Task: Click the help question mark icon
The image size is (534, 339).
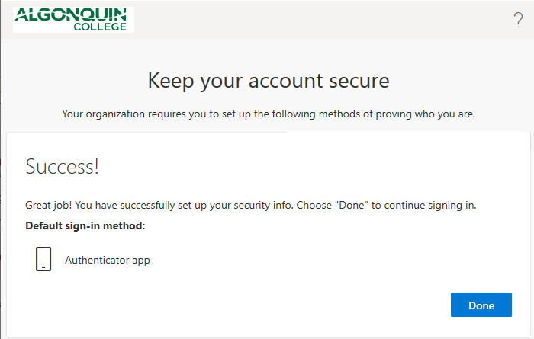Action: pos(518,21)
